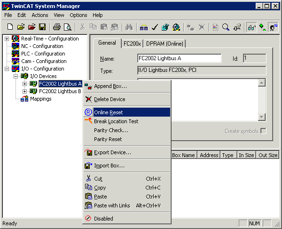This screenshot has width=282, height=229.
Task: Choose Online Reset from context menu
Action: [127, 112]
